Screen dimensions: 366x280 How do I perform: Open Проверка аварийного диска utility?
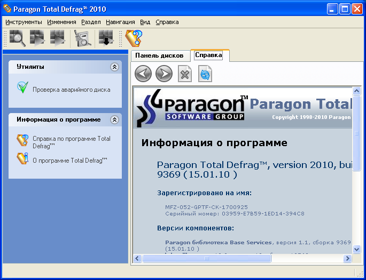coord(71,90)
